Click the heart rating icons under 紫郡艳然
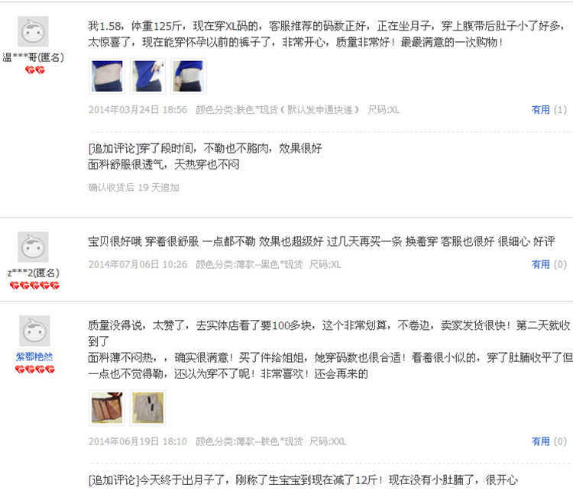This screenshot has height=494, width=573. tap(34, 370)
